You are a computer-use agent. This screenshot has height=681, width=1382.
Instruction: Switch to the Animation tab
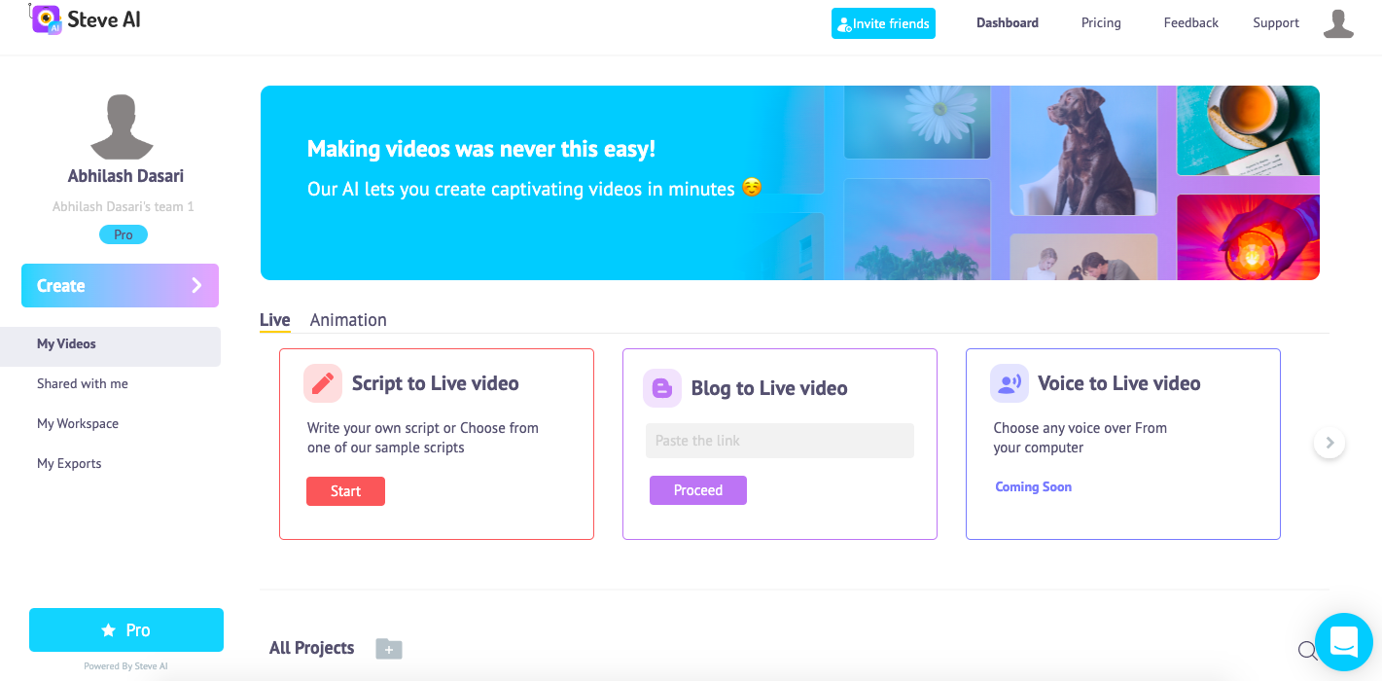coord(348,320)
